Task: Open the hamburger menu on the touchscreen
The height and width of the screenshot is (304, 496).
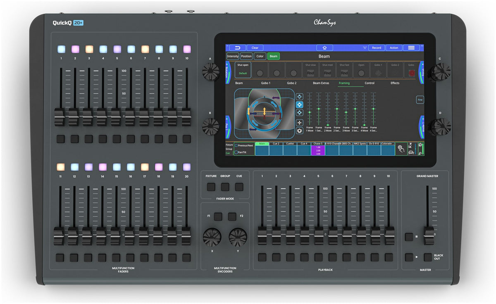Action: [x=411, y=48]
